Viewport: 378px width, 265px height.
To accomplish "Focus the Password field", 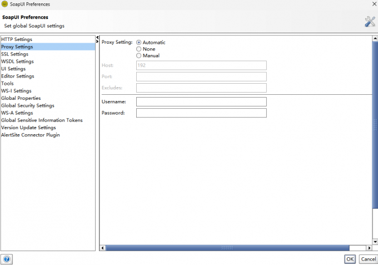I will [201, 113].
